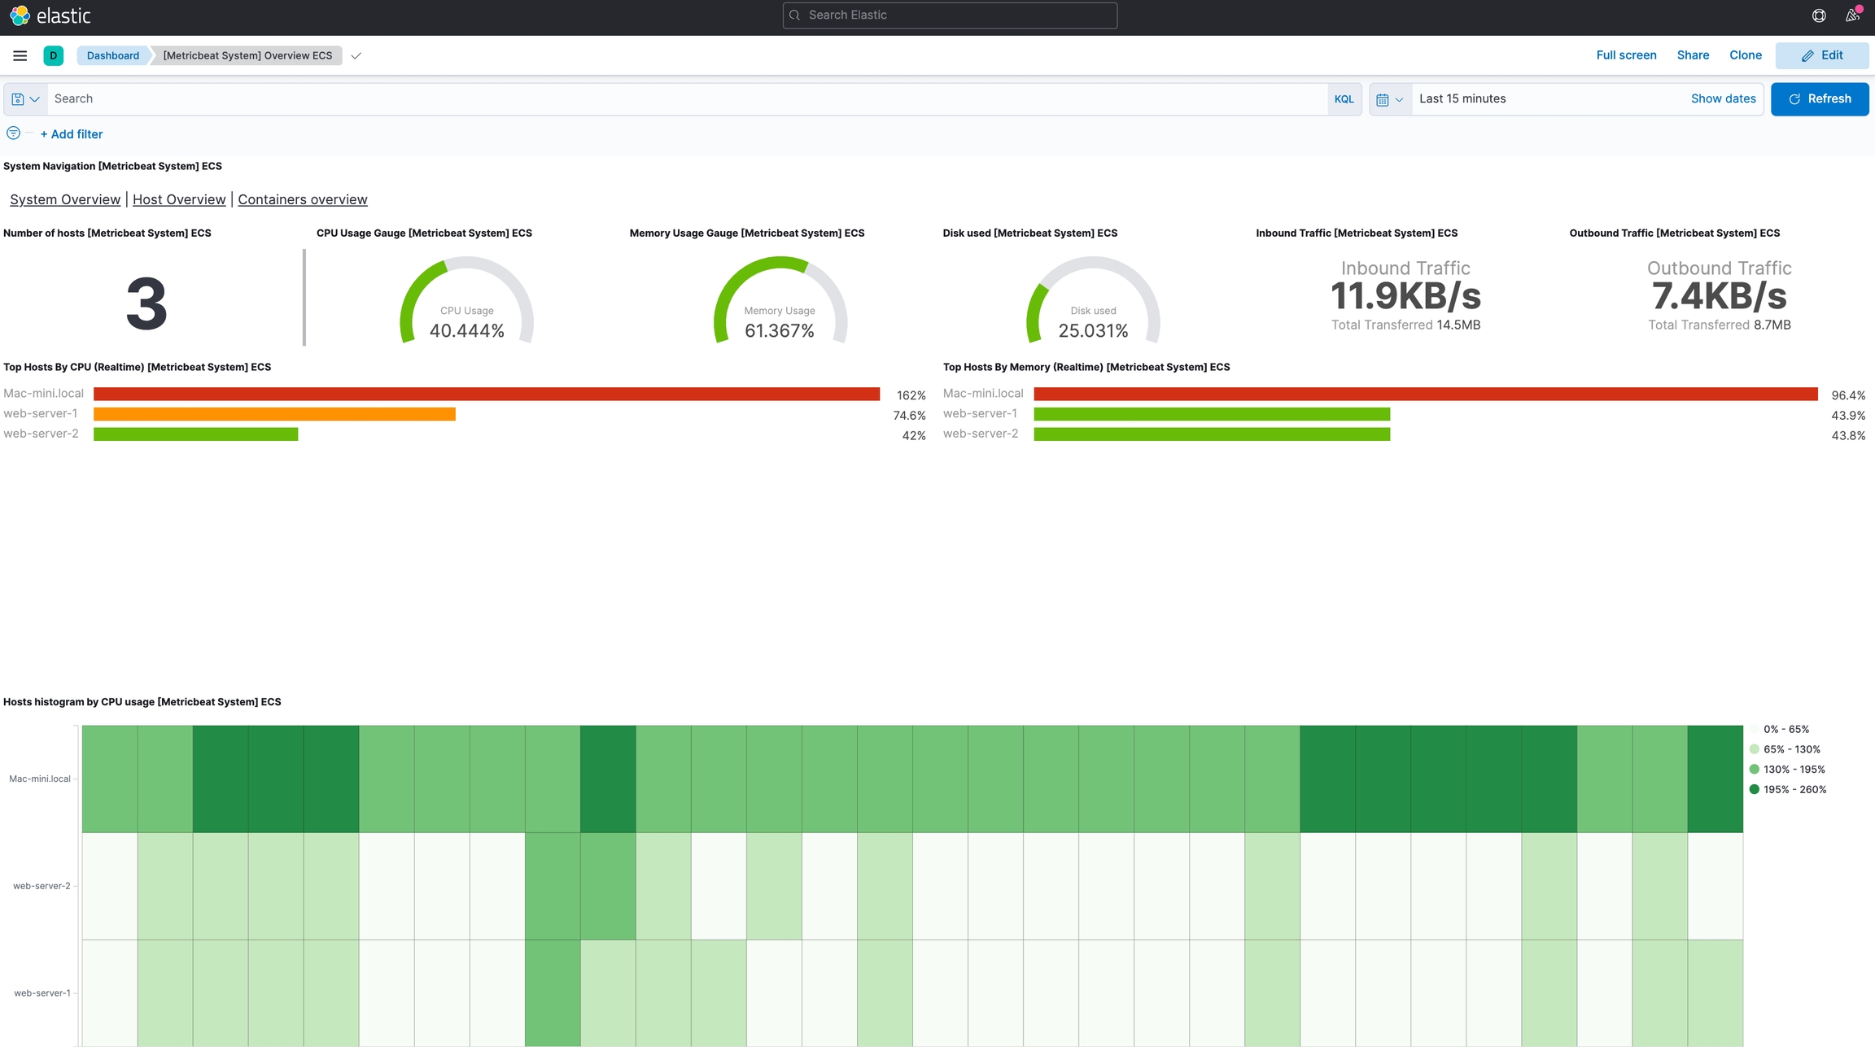
Task: Expand the breadcrumb checkmark dropdown
Action: point(356,56)
